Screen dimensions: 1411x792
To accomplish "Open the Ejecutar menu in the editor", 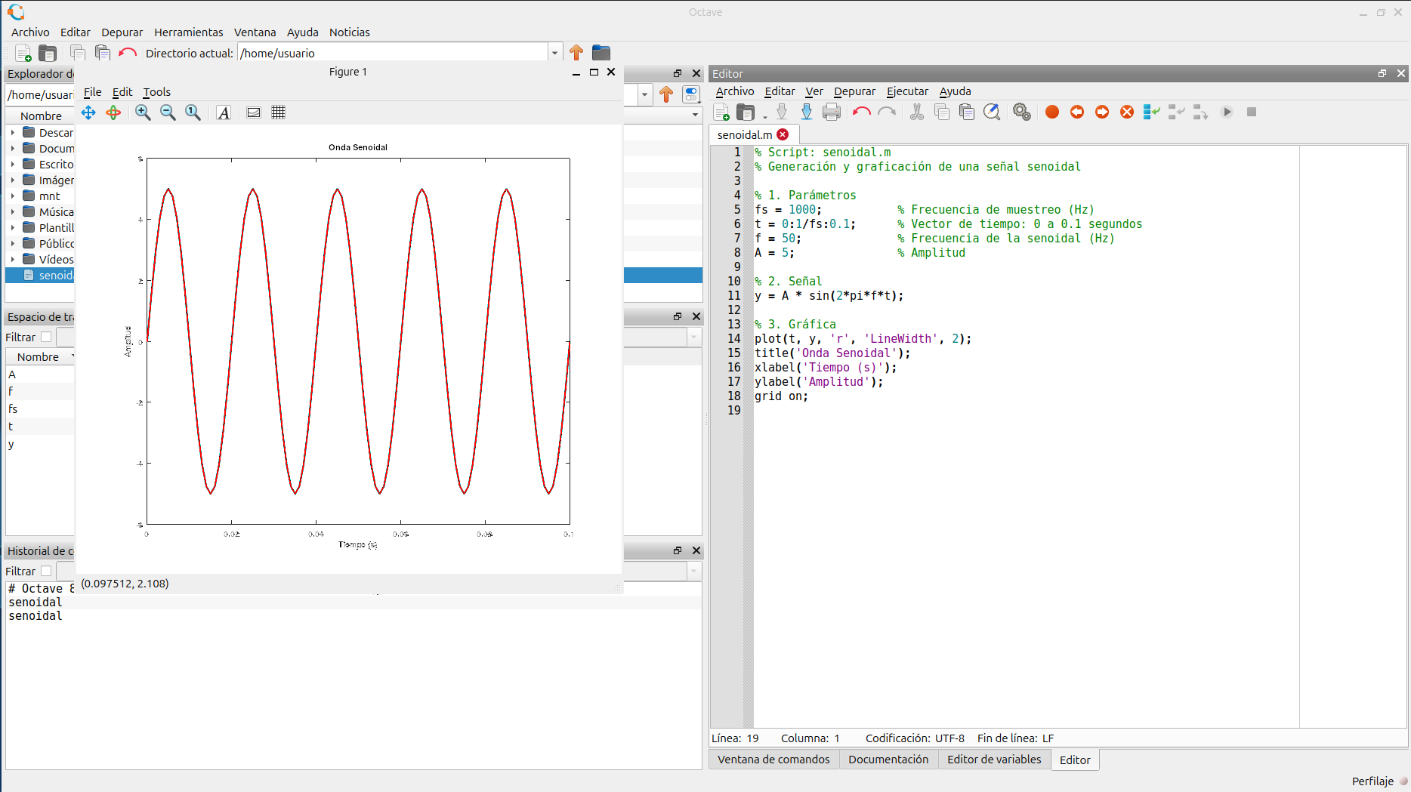I will (x=906, y=91).
